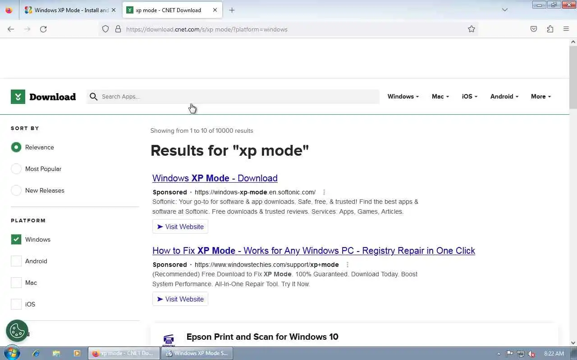Screen dimensions: 577x360
Task: Select the Most Popular sort option
Action: tap(16, 169)
